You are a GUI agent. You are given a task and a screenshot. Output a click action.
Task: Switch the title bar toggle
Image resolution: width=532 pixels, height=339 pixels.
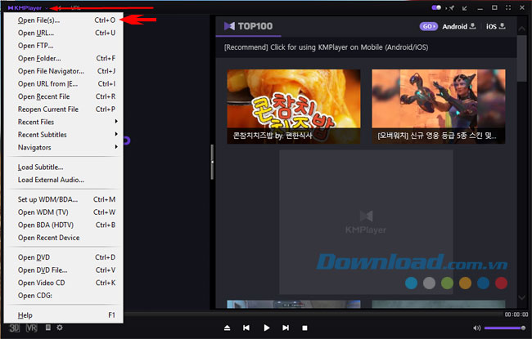pyautogui.click(x=436, y=7)
